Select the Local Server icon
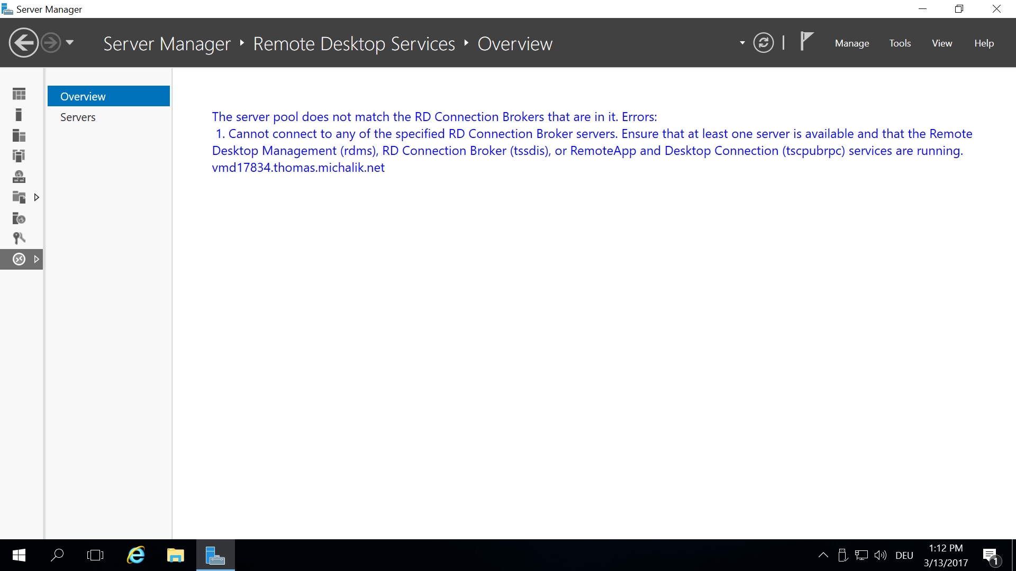Screen dimensions: 1016x571 tap(19, 115)
